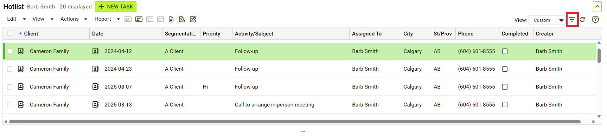Image resolution: width=607 pixels, height=136 pixels.
Task: Open the Actions dropdown menu
Action: [74, 19]
